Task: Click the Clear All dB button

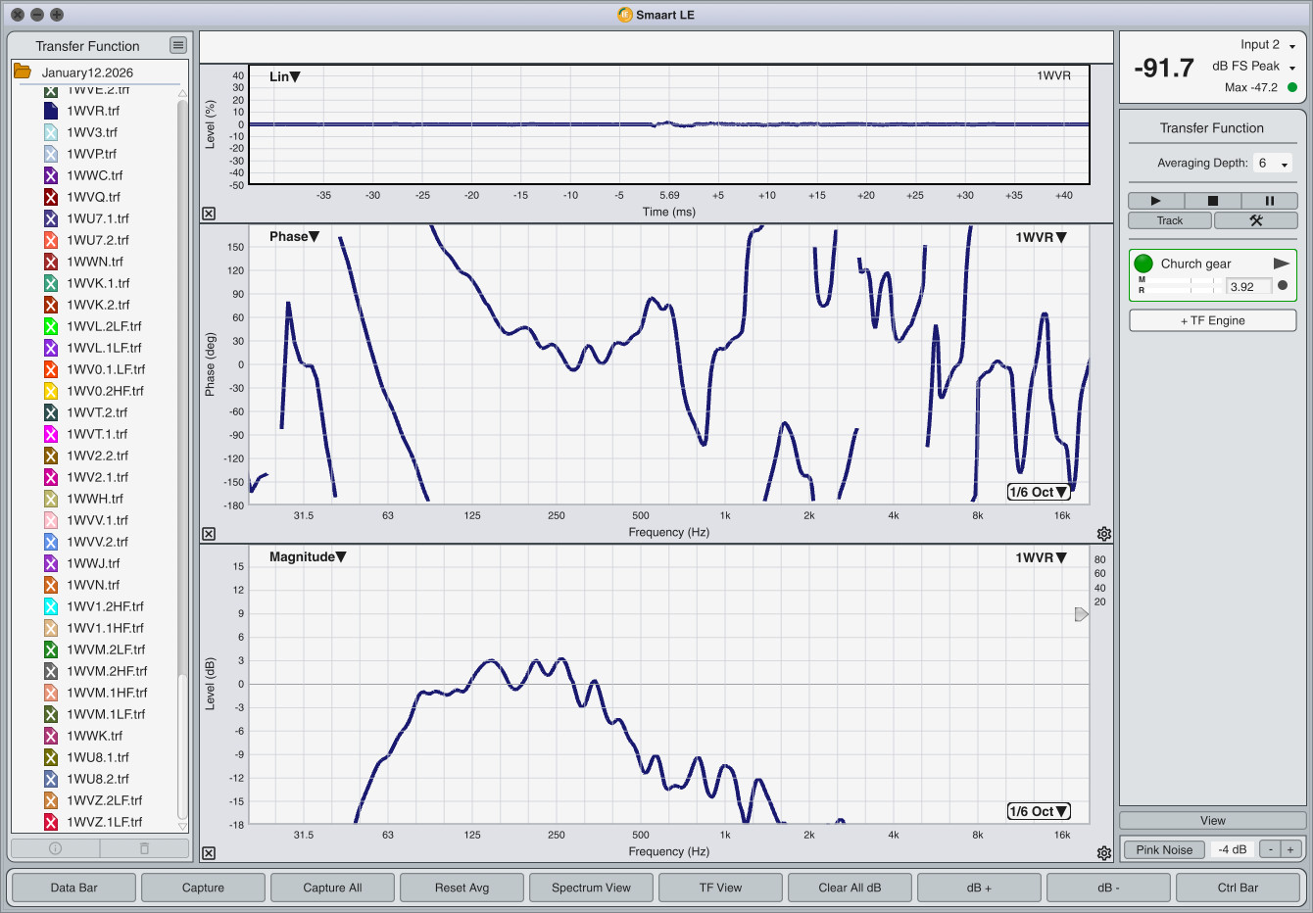Action: click(x=851, y=888)
